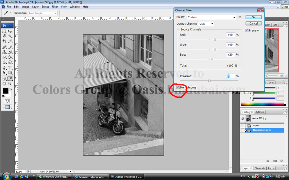
Task: Switch to the Paths tab
Action: pyautogui.click(x=271, y=168)
